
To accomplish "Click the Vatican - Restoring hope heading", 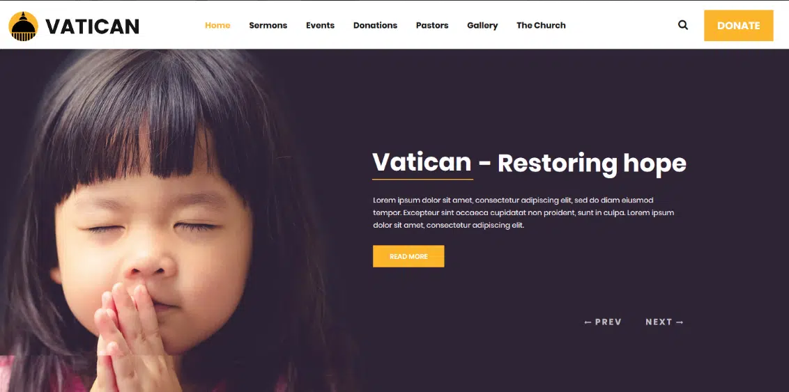I will point(529,164).
